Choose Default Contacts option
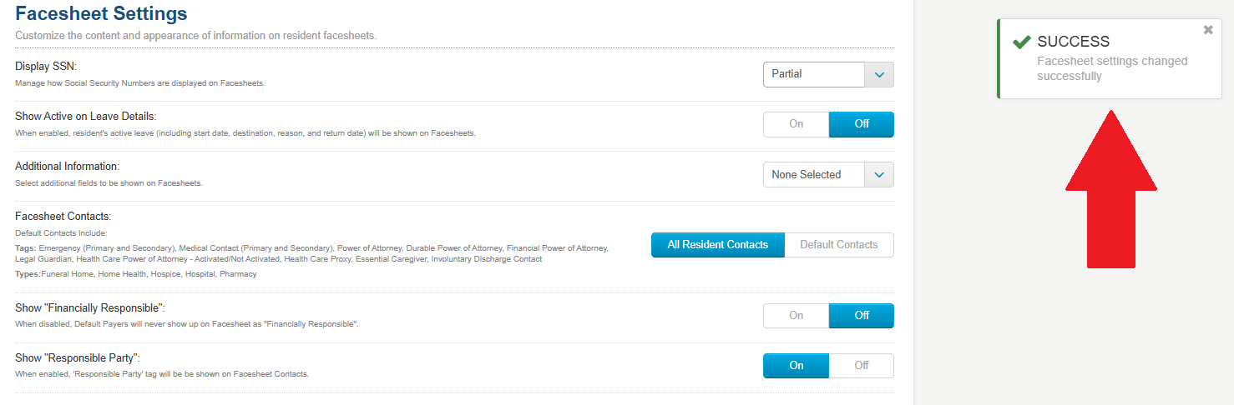Screen dimensions: 1234x405 839,245
